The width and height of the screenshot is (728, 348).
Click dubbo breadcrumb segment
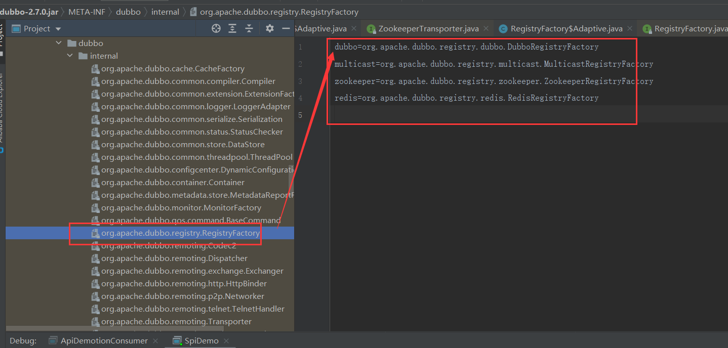click(128, 12)
